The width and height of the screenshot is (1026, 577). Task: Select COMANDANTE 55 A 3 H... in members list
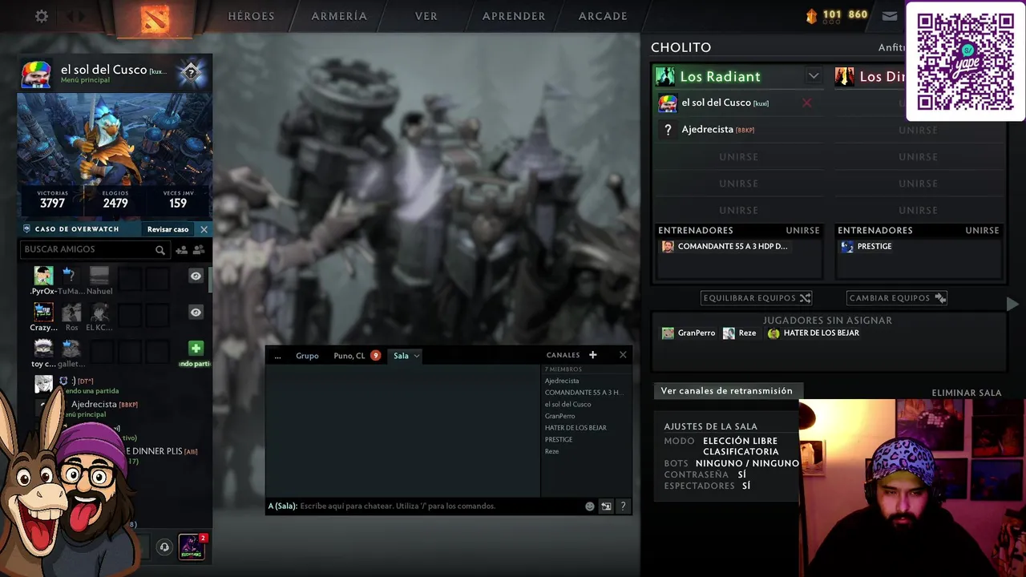click(584, 393)
